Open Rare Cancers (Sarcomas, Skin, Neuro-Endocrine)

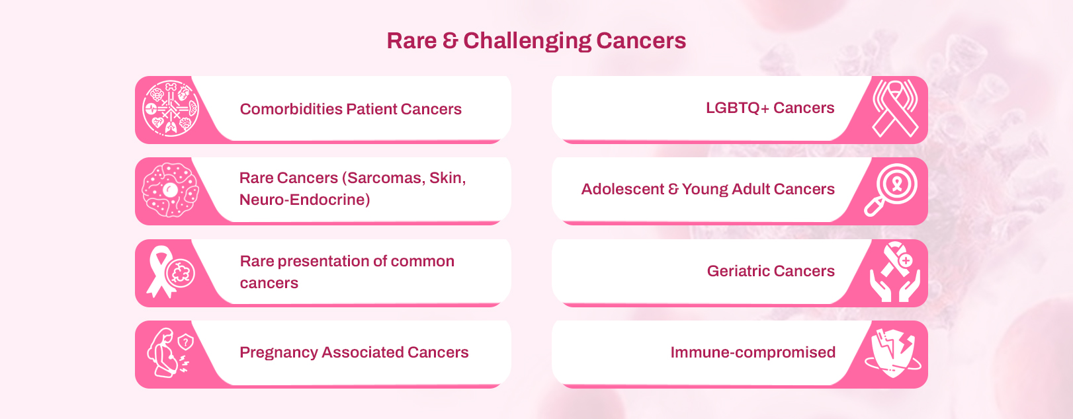pyautogui.click(x=353, y=189)
